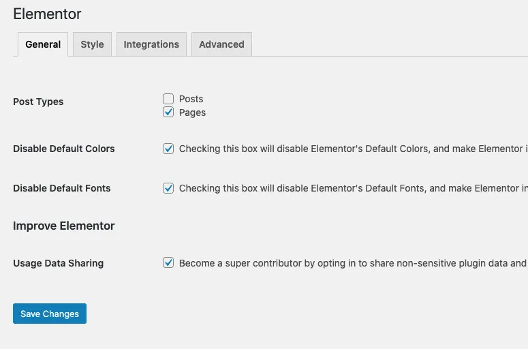Switch to the Style tab

coord(92,44)
